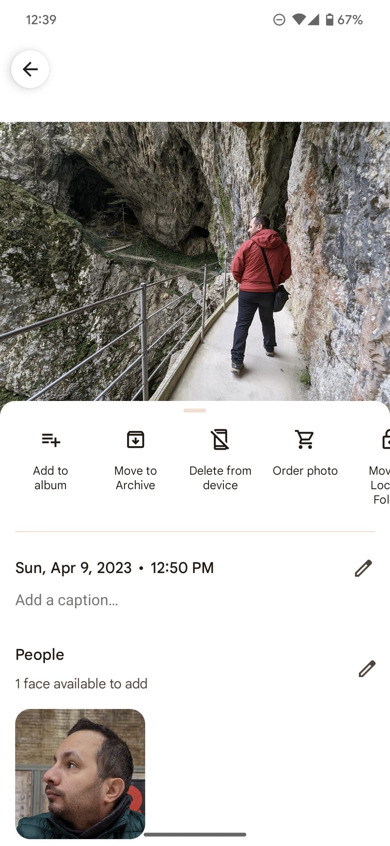Tap the "Delete from device" label

tap(220, 478)
